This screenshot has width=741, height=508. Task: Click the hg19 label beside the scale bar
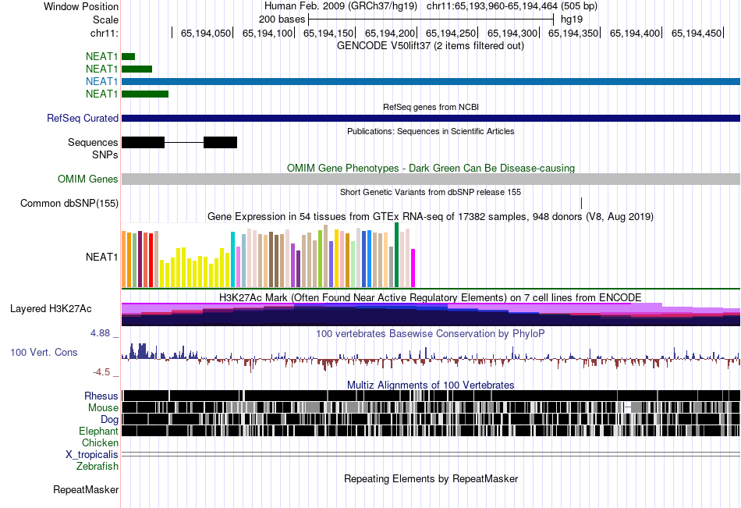pyautogui.click(x=572, y=20)
